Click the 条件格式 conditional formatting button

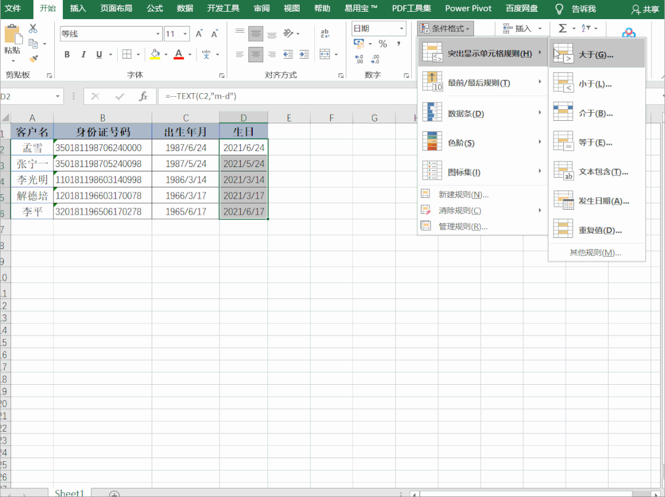click(445, 29)
